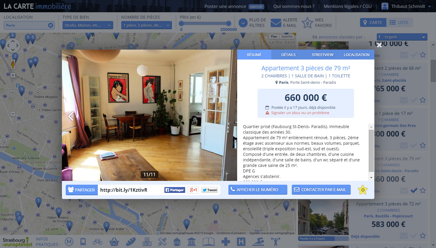Open the Localisation tab

357,55
